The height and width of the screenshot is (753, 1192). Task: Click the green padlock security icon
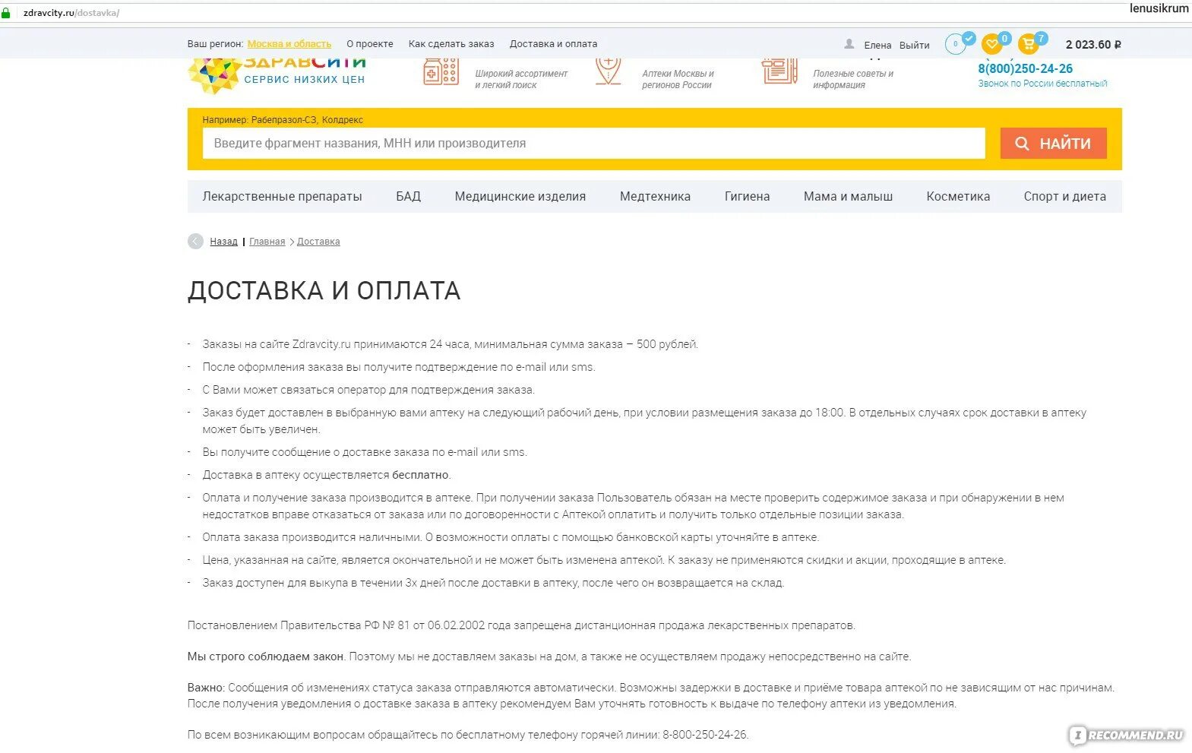(5, 13)
